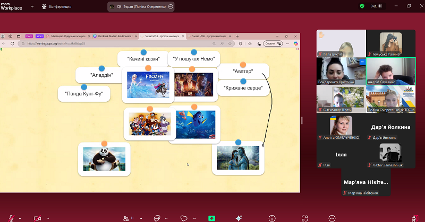The width and height of the screenshot is (425, 222).
Task: Select Анетта ОМЕЛЬЧЕНКО video tile
Action: 341,127
